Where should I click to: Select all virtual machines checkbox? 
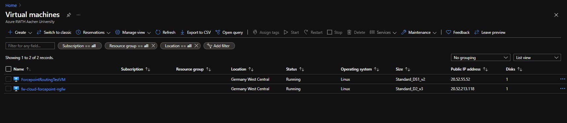pyautogui.click(x=9, y=69)
